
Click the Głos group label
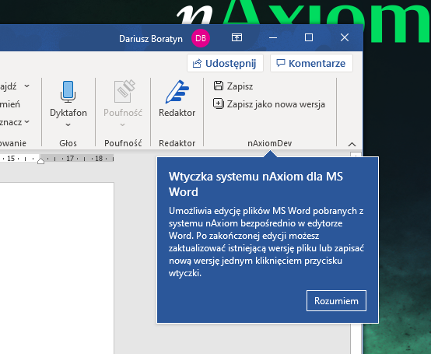click(x=68, y=143)
